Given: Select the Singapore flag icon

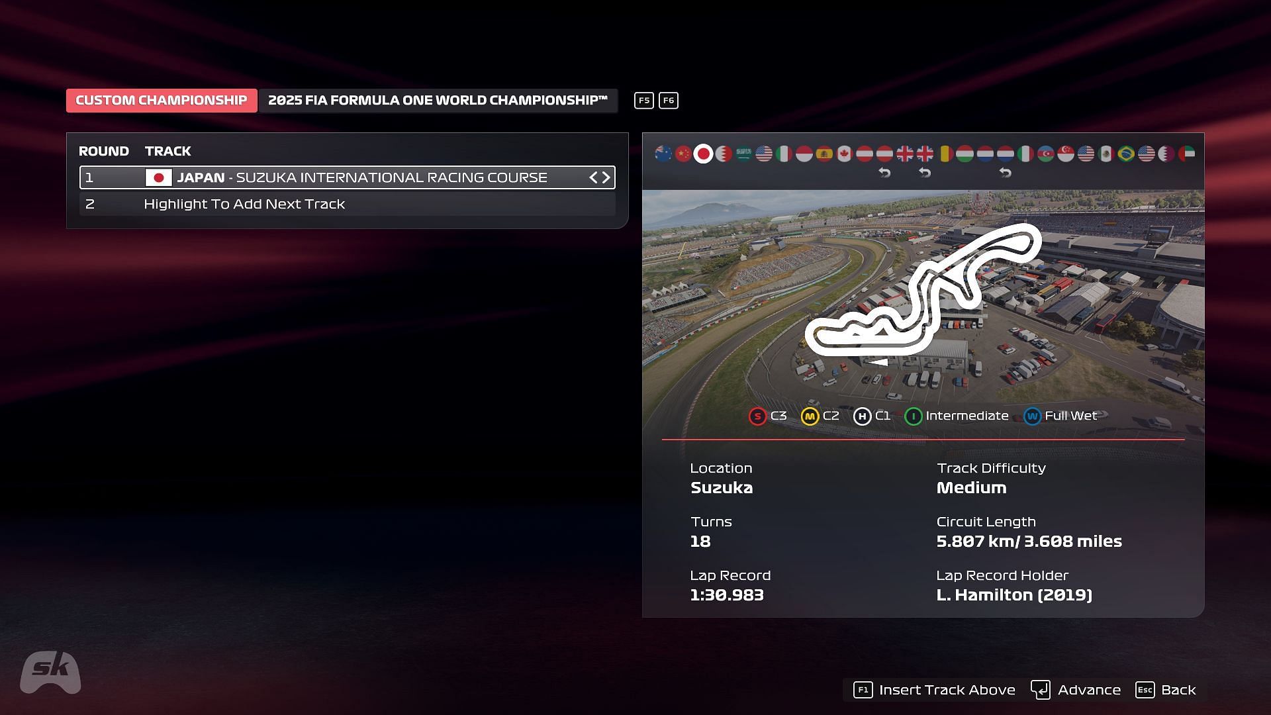Looking at the screenshot, I should tap(1065, 154).
